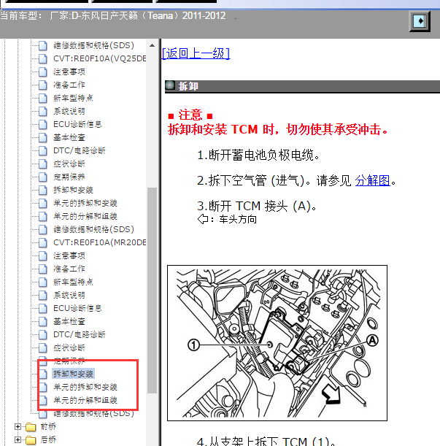Click step text 3.断开 TCM 接头 (A)
The width and height of the screenshot is (440, 446).
257,206
